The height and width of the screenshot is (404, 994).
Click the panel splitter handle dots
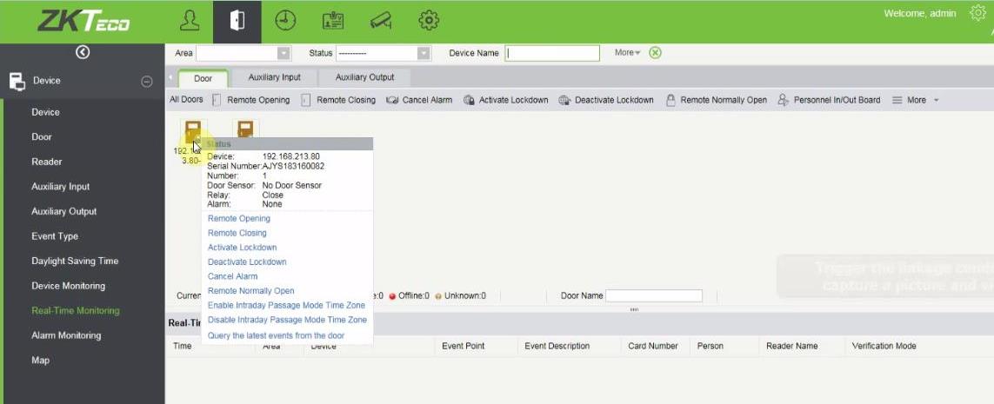point(634,309)
